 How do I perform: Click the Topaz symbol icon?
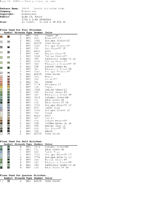[9, 87]
